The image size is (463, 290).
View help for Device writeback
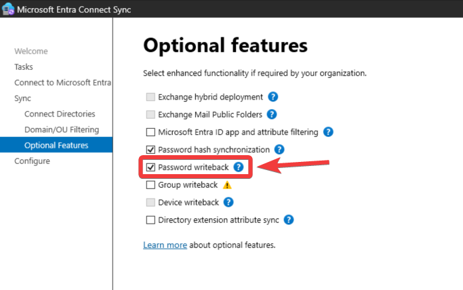pos(228,203)
